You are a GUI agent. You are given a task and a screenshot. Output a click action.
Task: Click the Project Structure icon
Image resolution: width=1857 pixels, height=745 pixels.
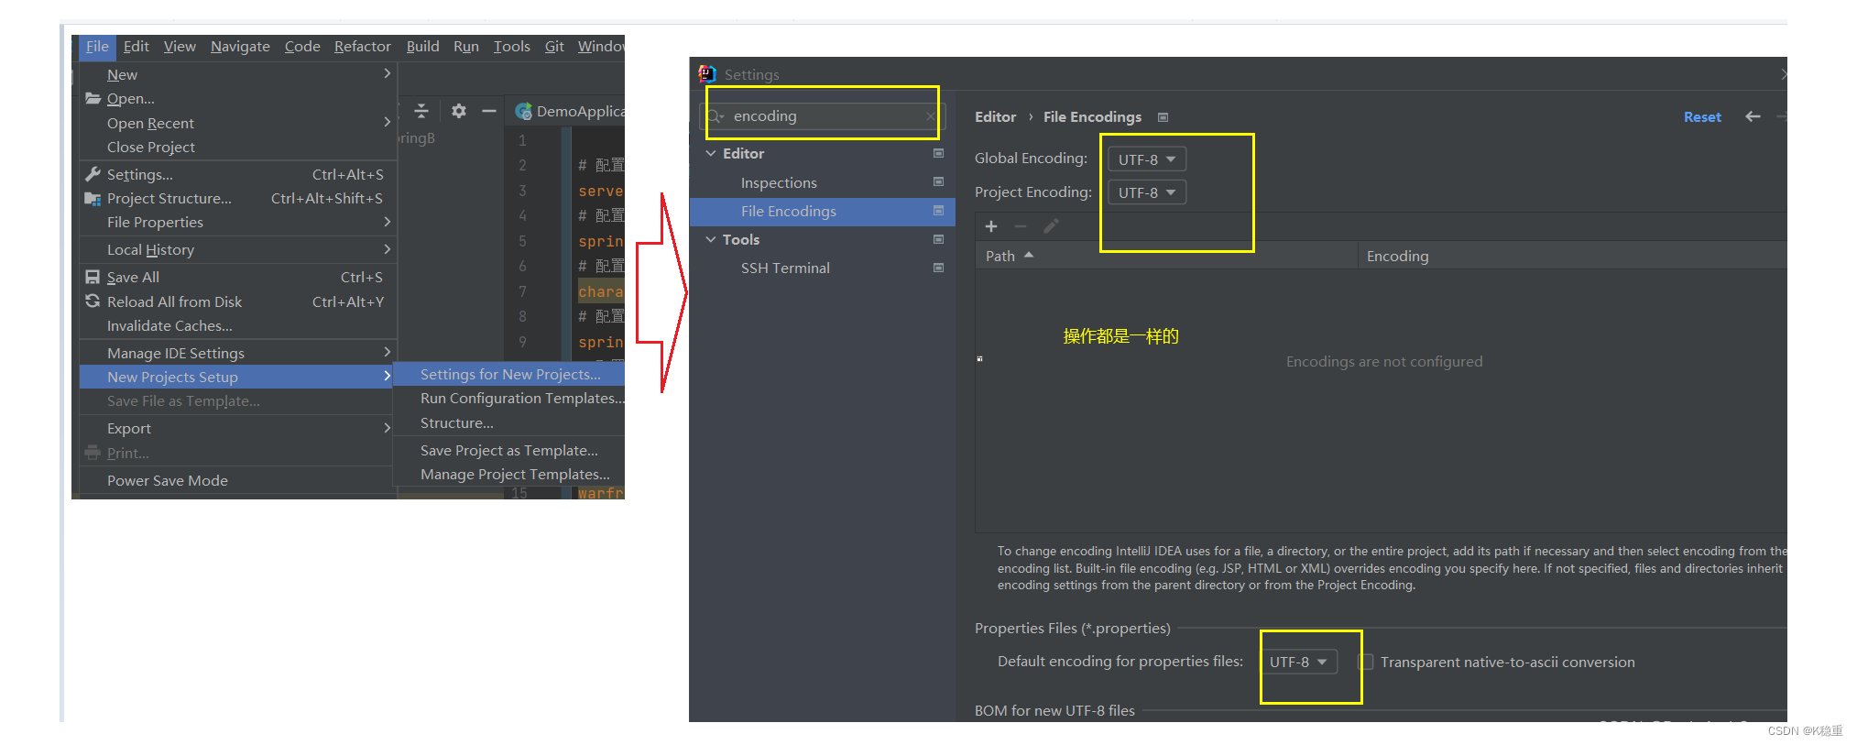(93, 198)
